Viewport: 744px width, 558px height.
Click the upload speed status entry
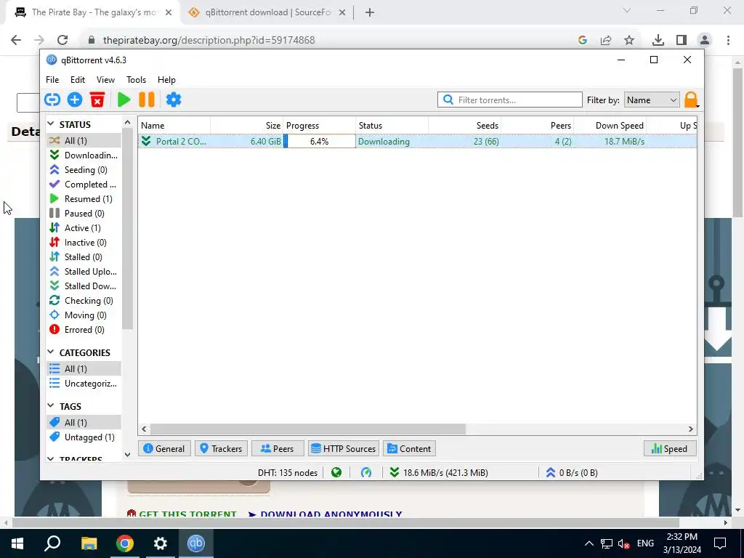[x=571, y=472]
